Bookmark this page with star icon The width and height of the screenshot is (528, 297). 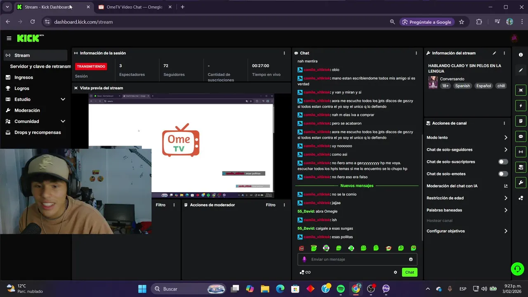point(462,22)
